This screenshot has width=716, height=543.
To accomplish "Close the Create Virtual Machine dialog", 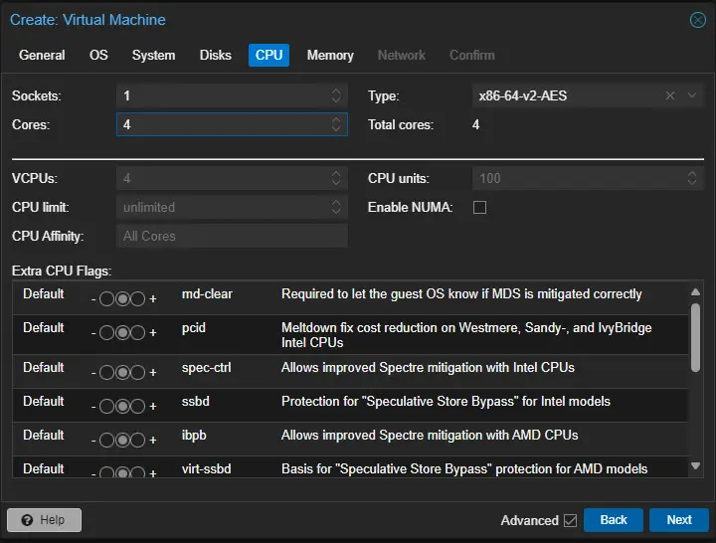I will [x=698, y=20].
